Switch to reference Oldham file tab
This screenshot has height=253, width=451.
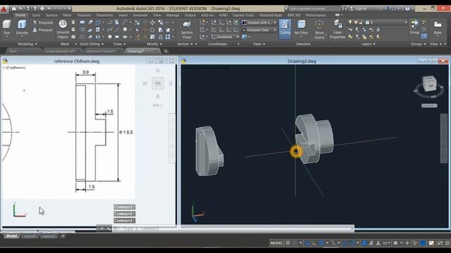[x=101, y=51]
